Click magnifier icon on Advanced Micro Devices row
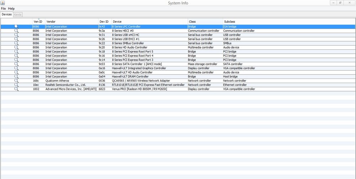The image size is (356, 179). point(16,89)
